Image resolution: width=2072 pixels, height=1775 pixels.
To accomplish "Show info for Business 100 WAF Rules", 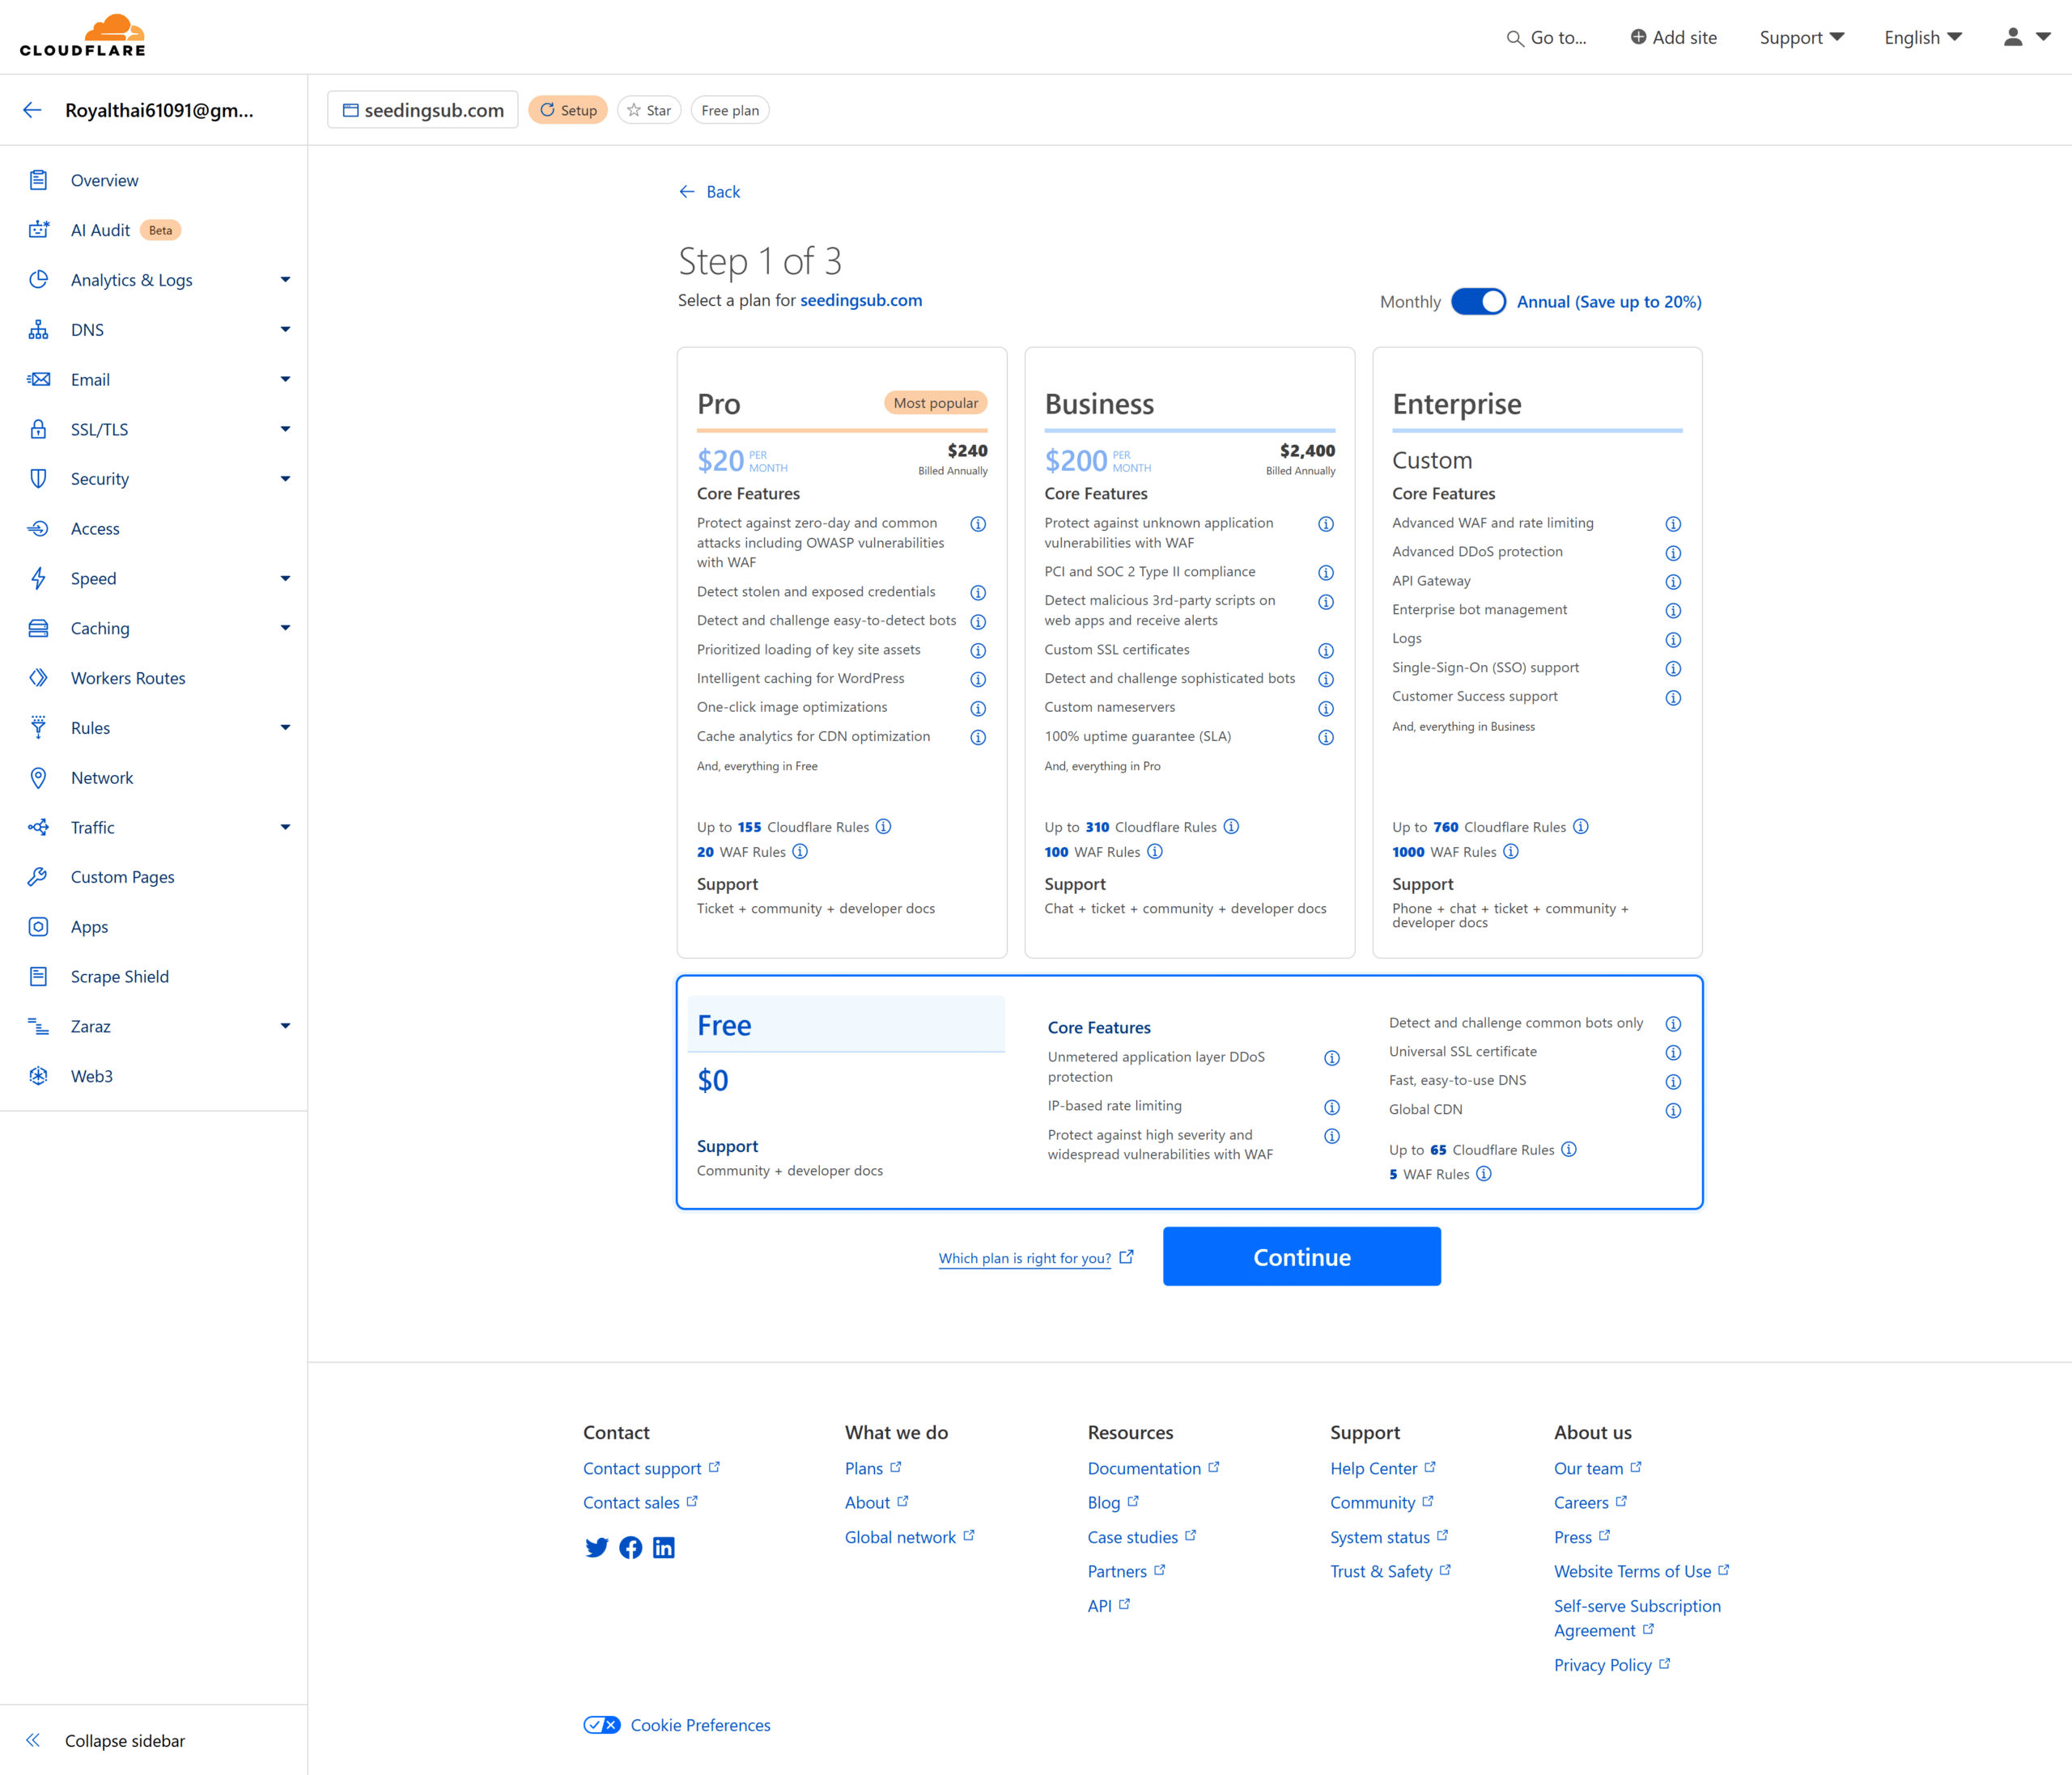I will tap(1155, 852).
